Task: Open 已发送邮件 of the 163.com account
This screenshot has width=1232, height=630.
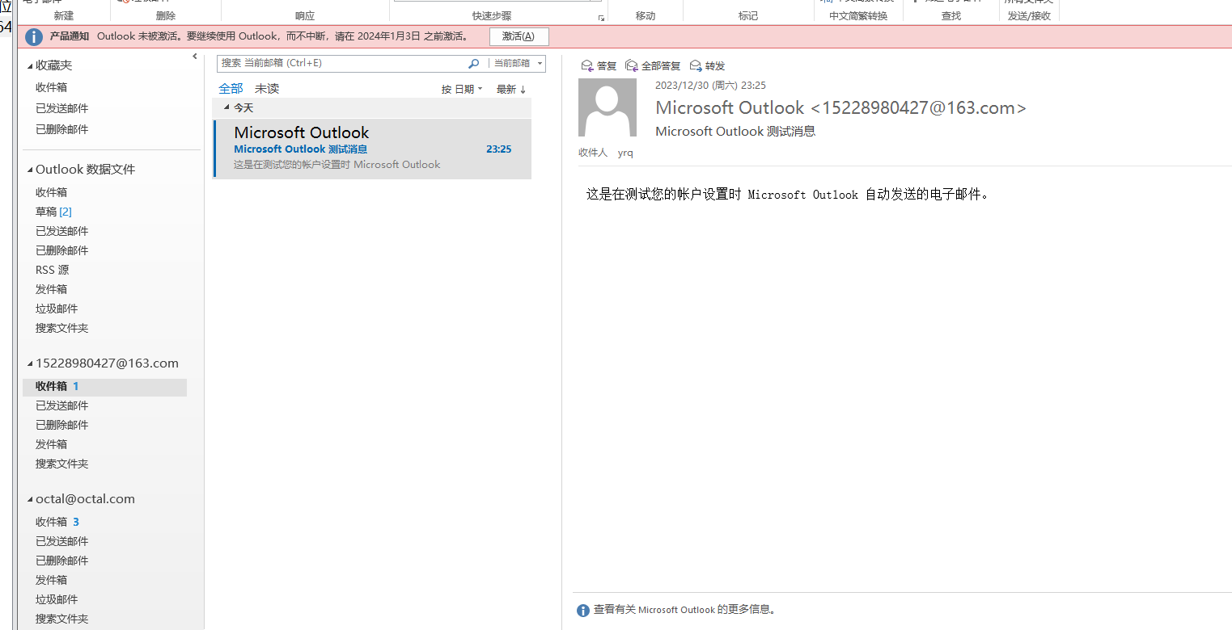Action: click(62, 405)
